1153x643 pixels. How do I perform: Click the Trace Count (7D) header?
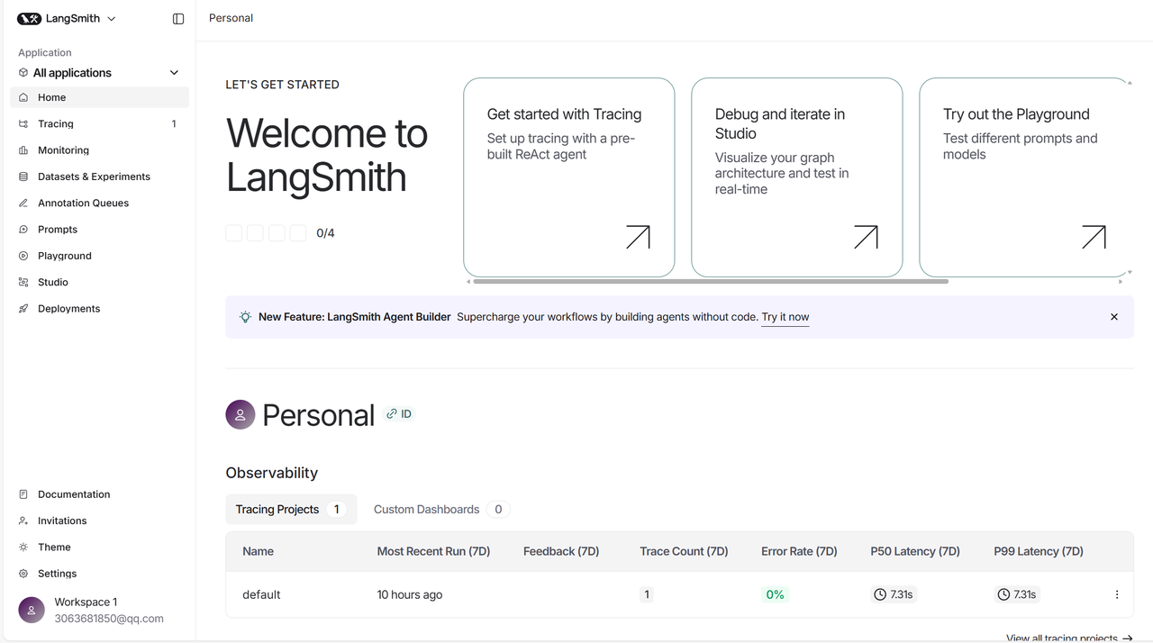click(x=684, y=551)
